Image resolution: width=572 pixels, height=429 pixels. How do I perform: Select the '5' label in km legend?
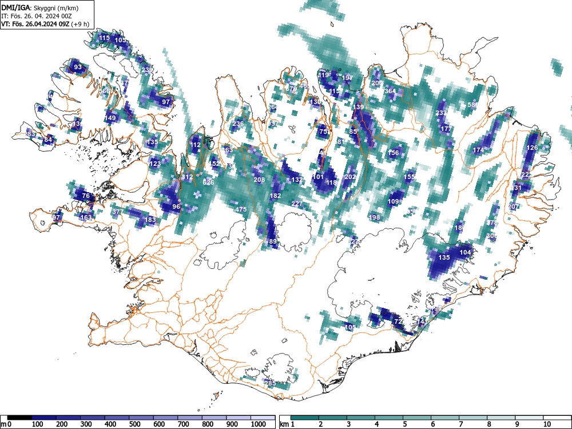(x=404, y=424)
